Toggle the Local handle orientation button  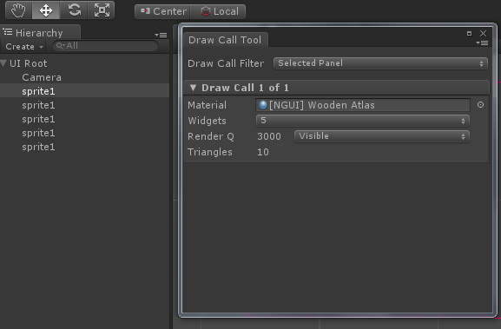click(x=219, y=11)
